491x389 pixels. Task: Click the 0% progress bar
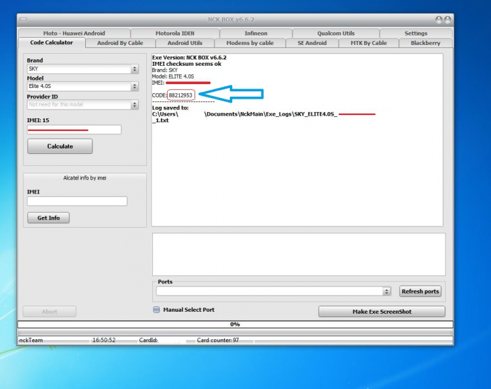coord(235,325)
